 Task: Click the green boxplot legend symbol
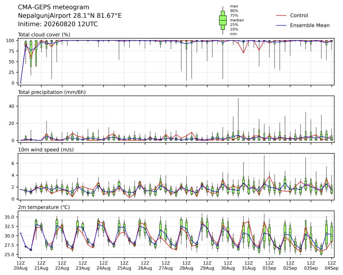pyautogui.click(x=223, y=20)
